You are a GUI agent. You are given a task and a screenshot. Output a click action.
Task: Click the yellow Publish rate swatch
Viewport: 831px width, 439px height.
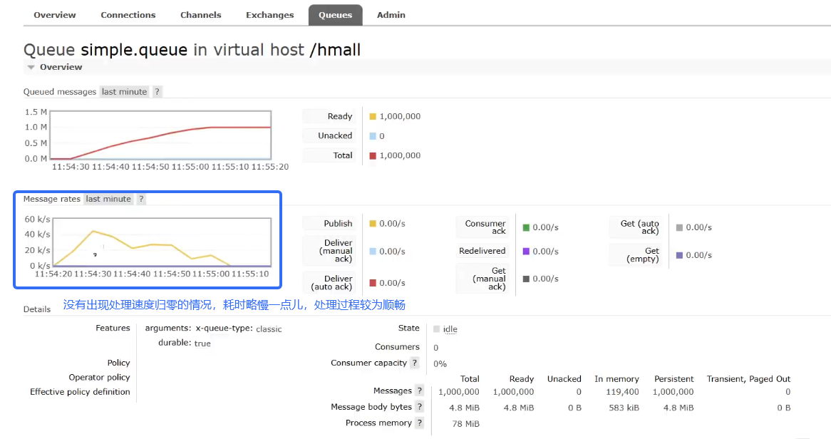click(373, 224)
